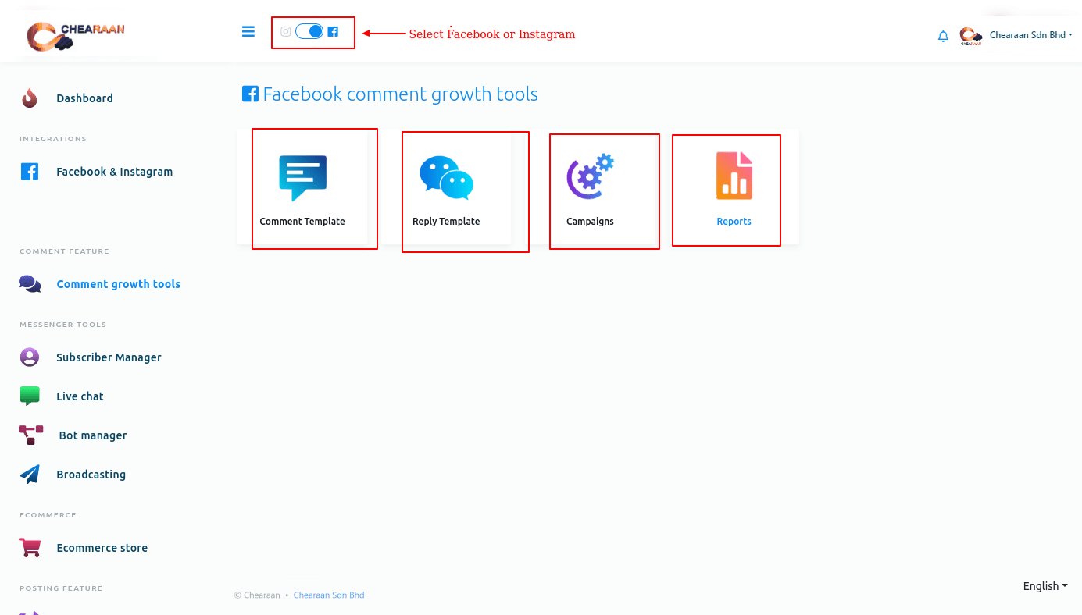
Task: Open the Reply Template chat bubbles icon
Action: pyautogui.click(x=446, y=178)
